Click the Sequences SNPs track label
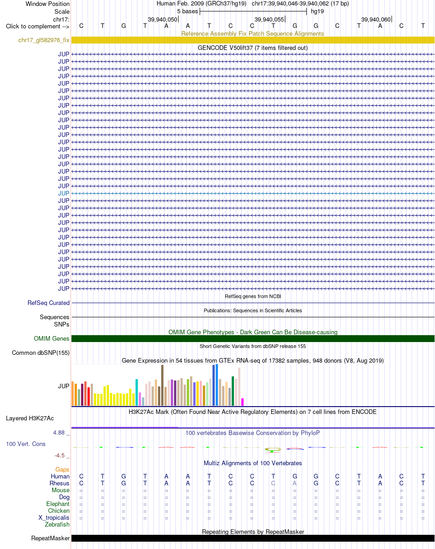 (x=54, y=321)
